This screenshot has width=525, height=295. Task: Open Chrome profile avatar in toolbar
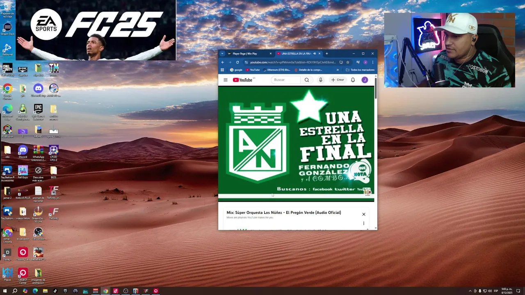(365, 62)
